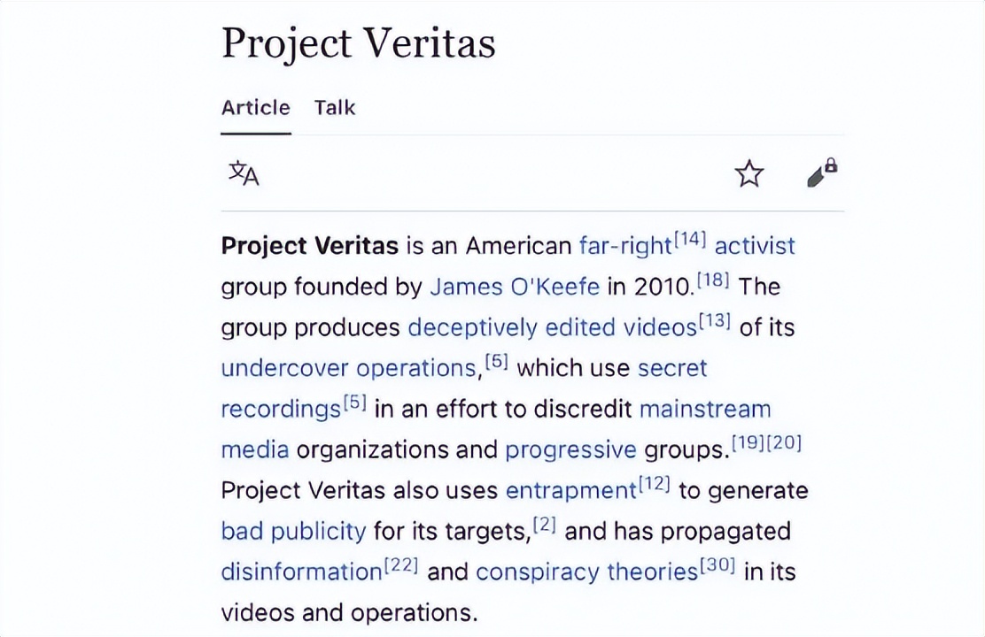Image resolution: width=985 pixels, height=637 pixels.
Task: Open the James O'Keefe link
Action: tap(515, 287)
